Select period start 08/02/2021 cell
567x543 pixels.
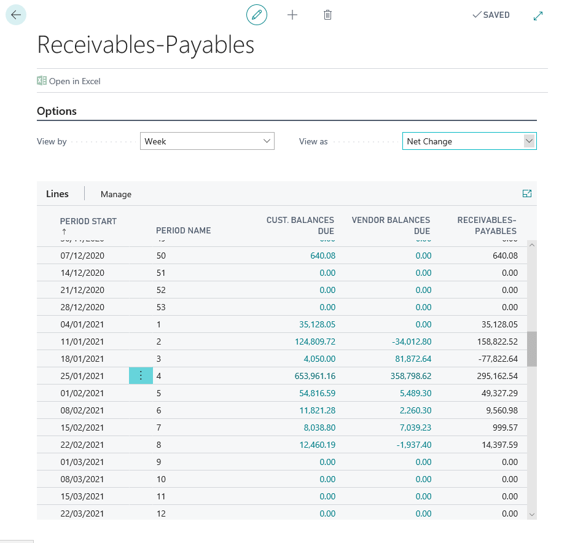click(82, 411)
